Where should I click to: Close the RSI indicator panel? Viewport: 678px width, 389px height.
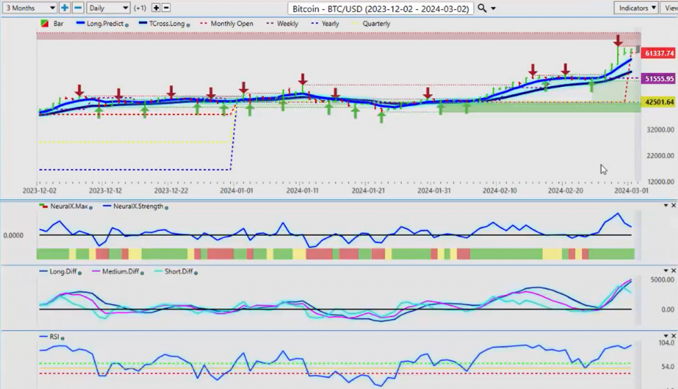click(x=673, y=336)
